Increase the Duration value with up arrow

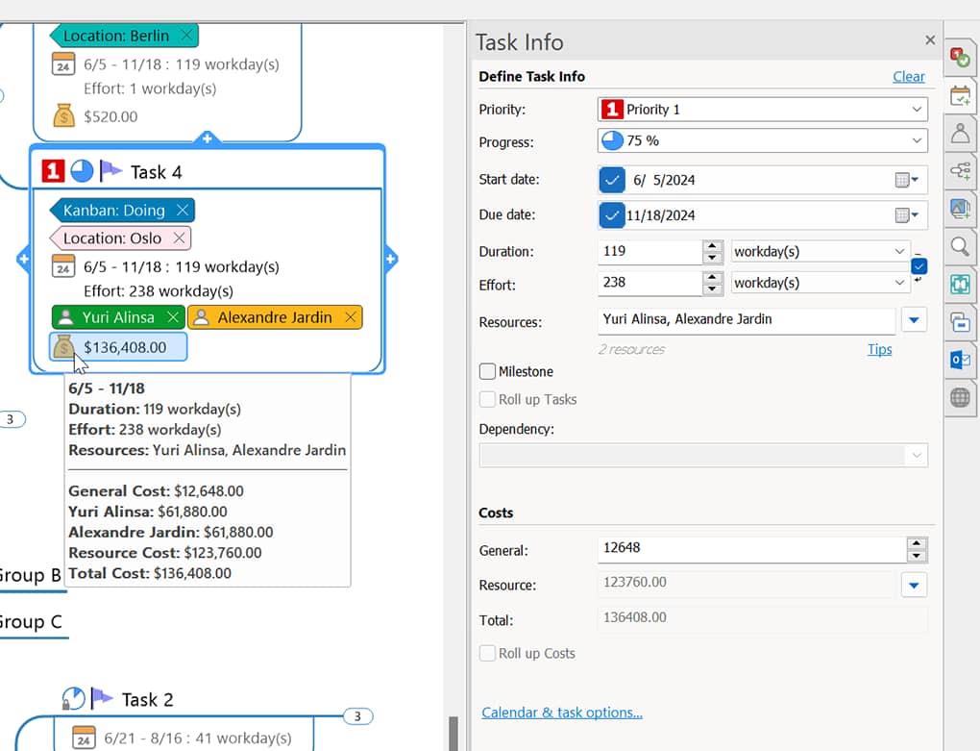point(712,246)
